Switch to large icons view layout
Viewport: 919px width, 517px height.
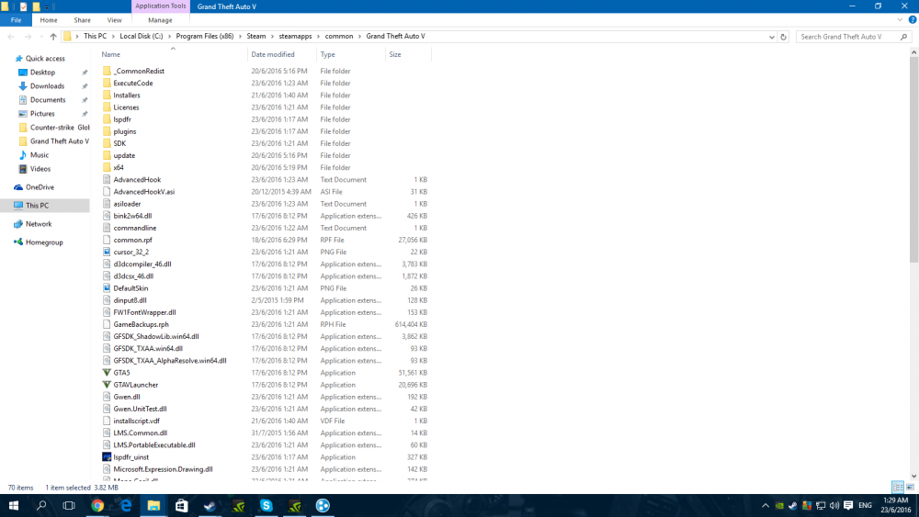click(x=910, y=487)
